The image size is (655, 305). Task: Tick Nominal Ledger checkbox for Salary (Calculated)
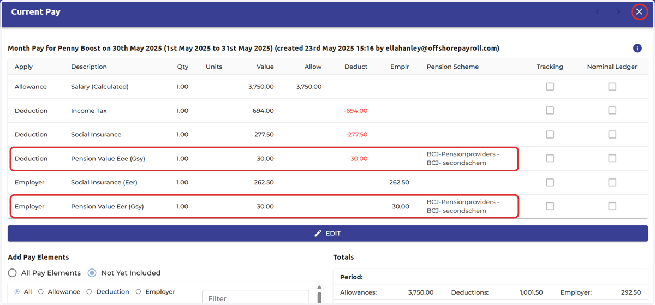tap(612, 86)
